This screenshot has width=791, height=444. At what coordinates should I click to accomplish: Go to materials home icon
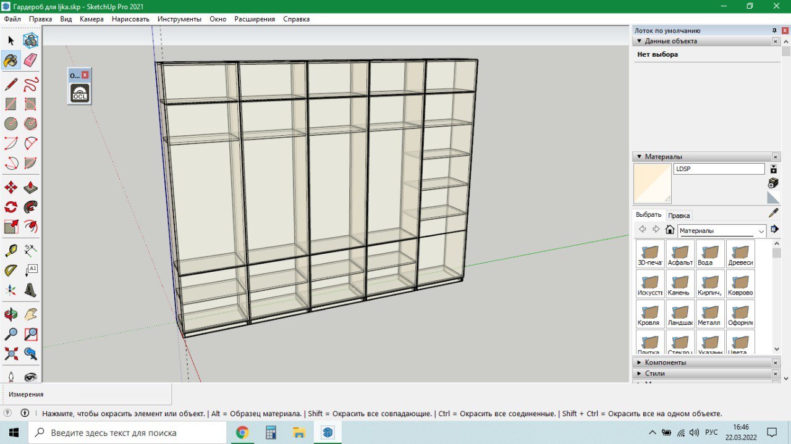click(x=669, y=230)
